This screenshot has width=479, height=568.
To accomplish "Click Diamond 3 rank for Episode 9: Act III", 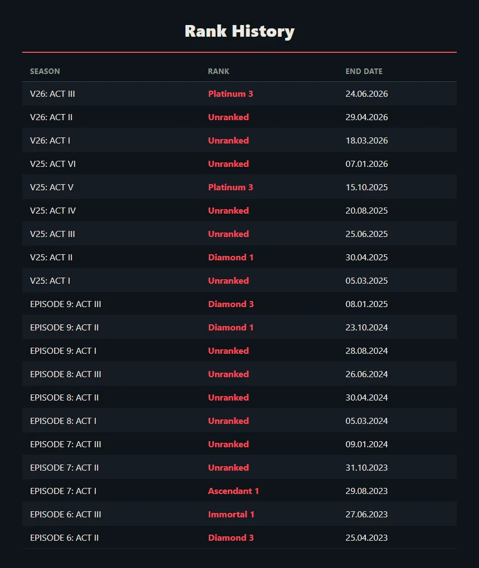I will [231, 304].
